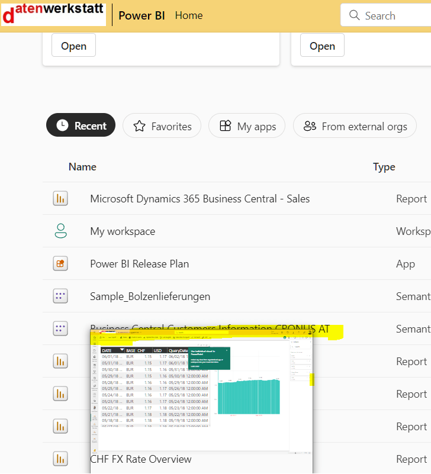Sort the list by the Name column header

coord(82,167)
